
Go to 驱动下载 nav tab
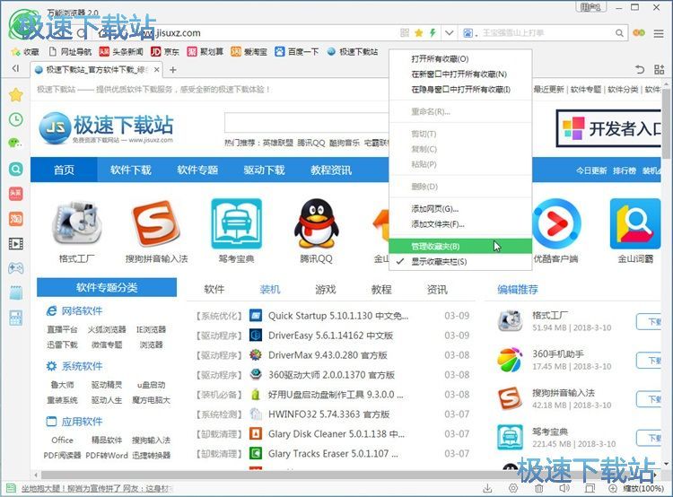coord(264,170)
